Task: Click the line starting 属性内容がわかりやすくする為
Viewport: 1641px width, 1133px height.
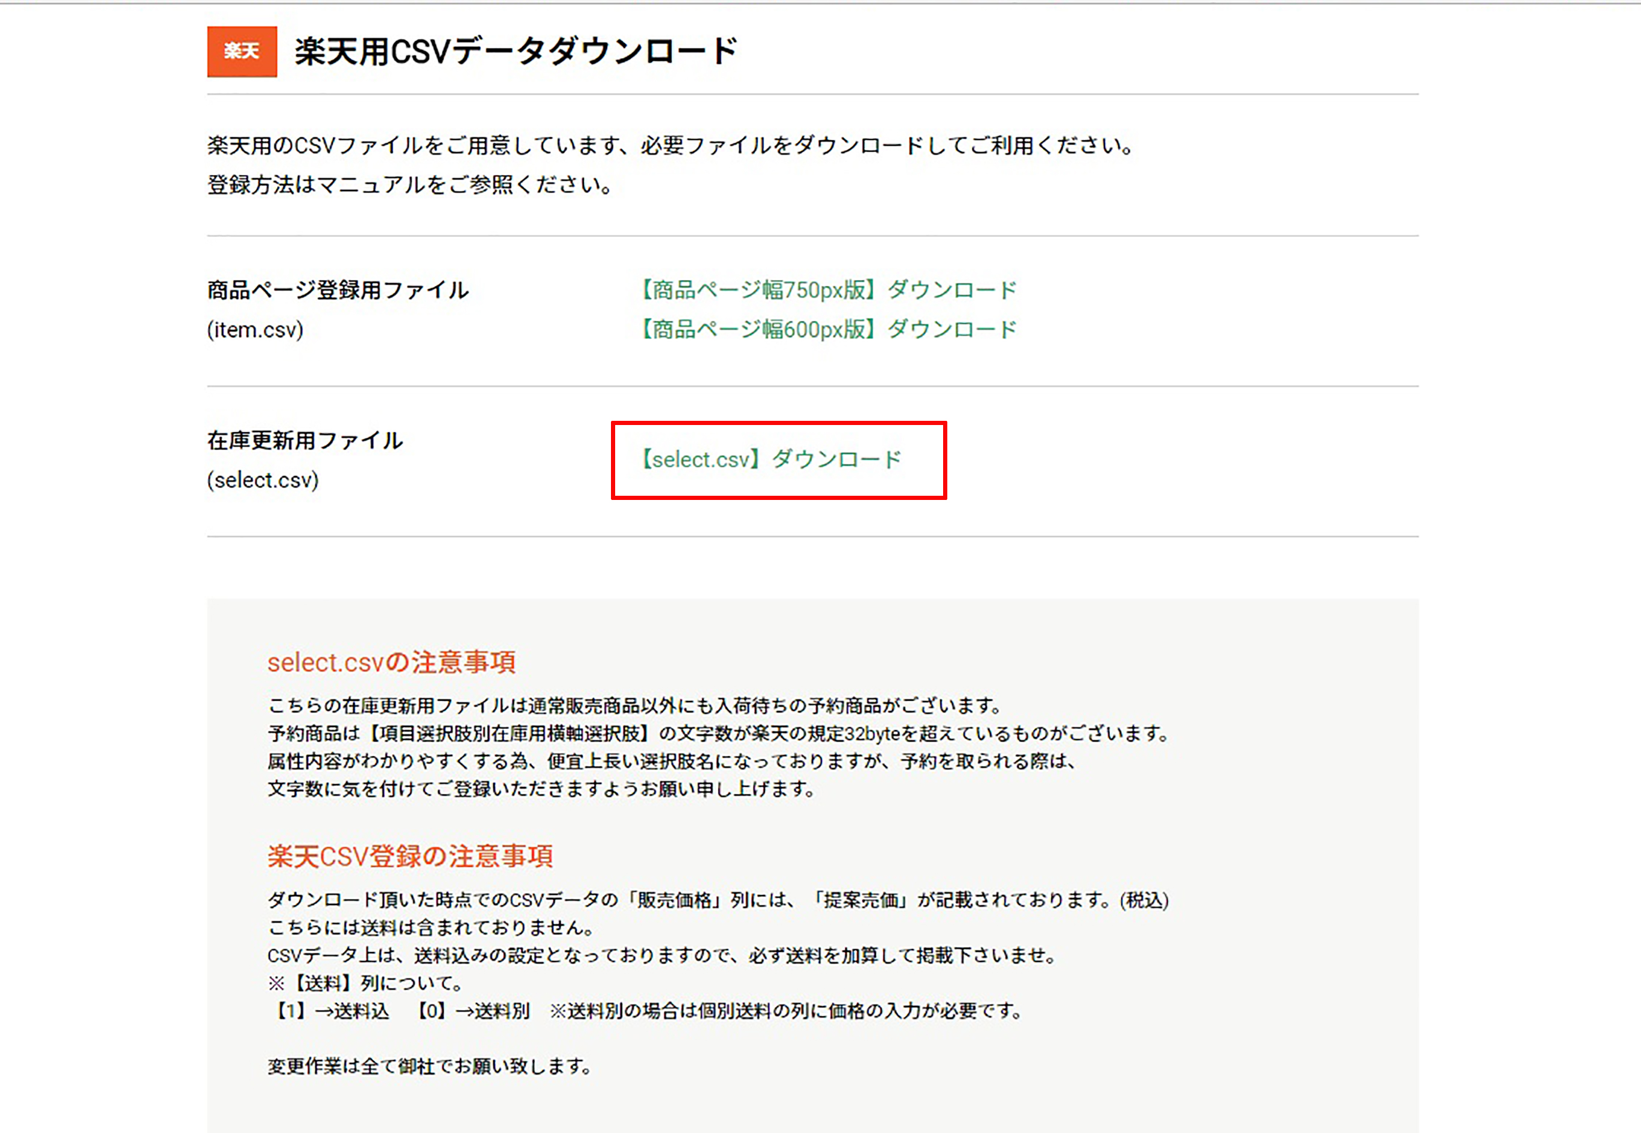Action: point(673,761)
